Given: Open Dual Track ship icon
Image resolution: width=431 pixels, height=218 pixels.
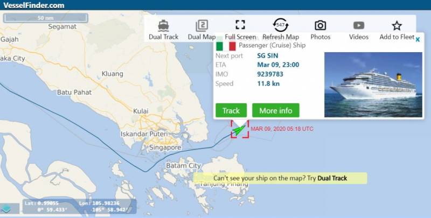Looking at the screenshot, I should (x=164, y=25).
